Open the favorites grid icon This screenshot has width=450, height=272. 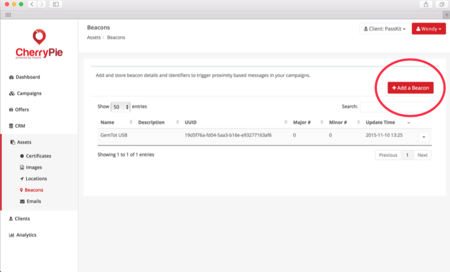coord(8,15)
